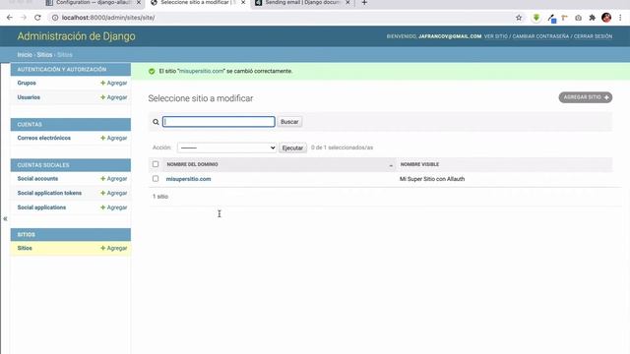Viewport: 630px width, 354px height.
Task: Open Social application tokens
Action: pos(49,193)
